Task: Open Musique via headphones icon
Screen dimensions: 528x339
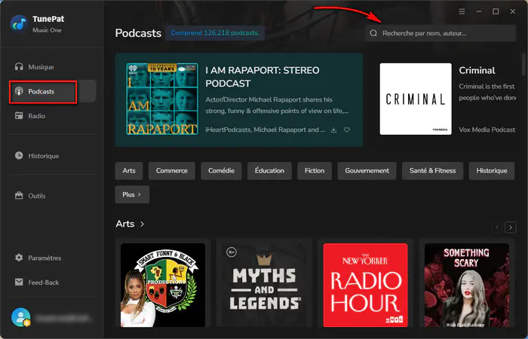Action: [19, 66]
